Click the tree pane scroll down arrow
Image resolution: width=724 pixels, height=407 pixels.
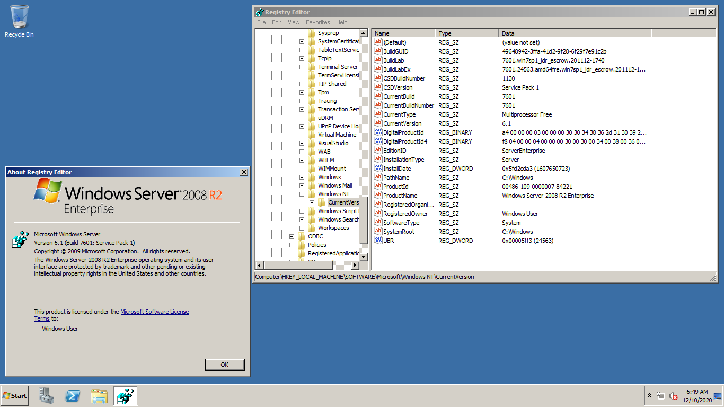click(x=364, y=256)
